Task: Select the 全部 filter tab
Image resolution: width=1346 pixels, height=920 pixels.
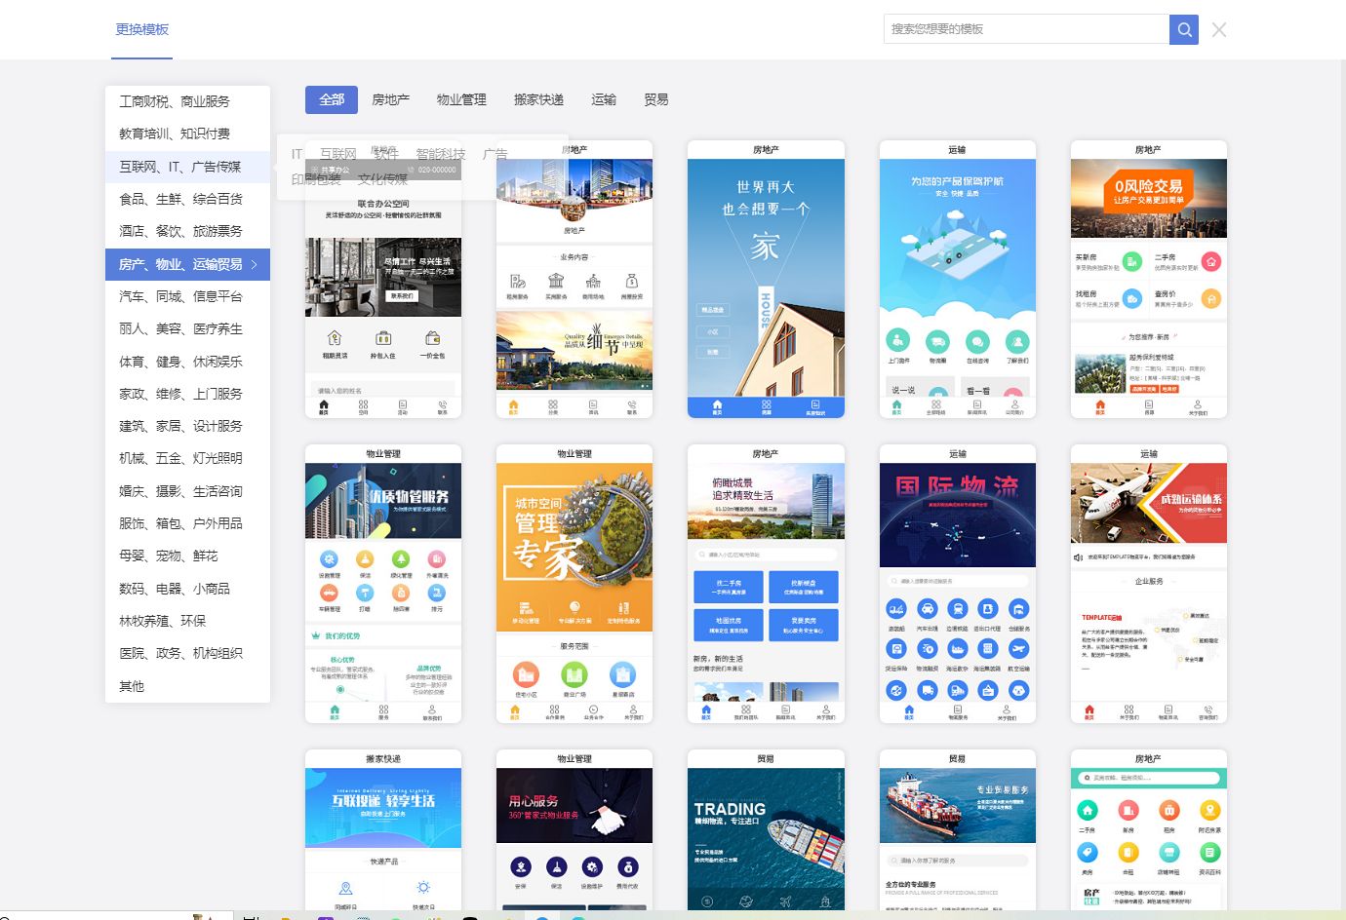Action: [332, 99]
